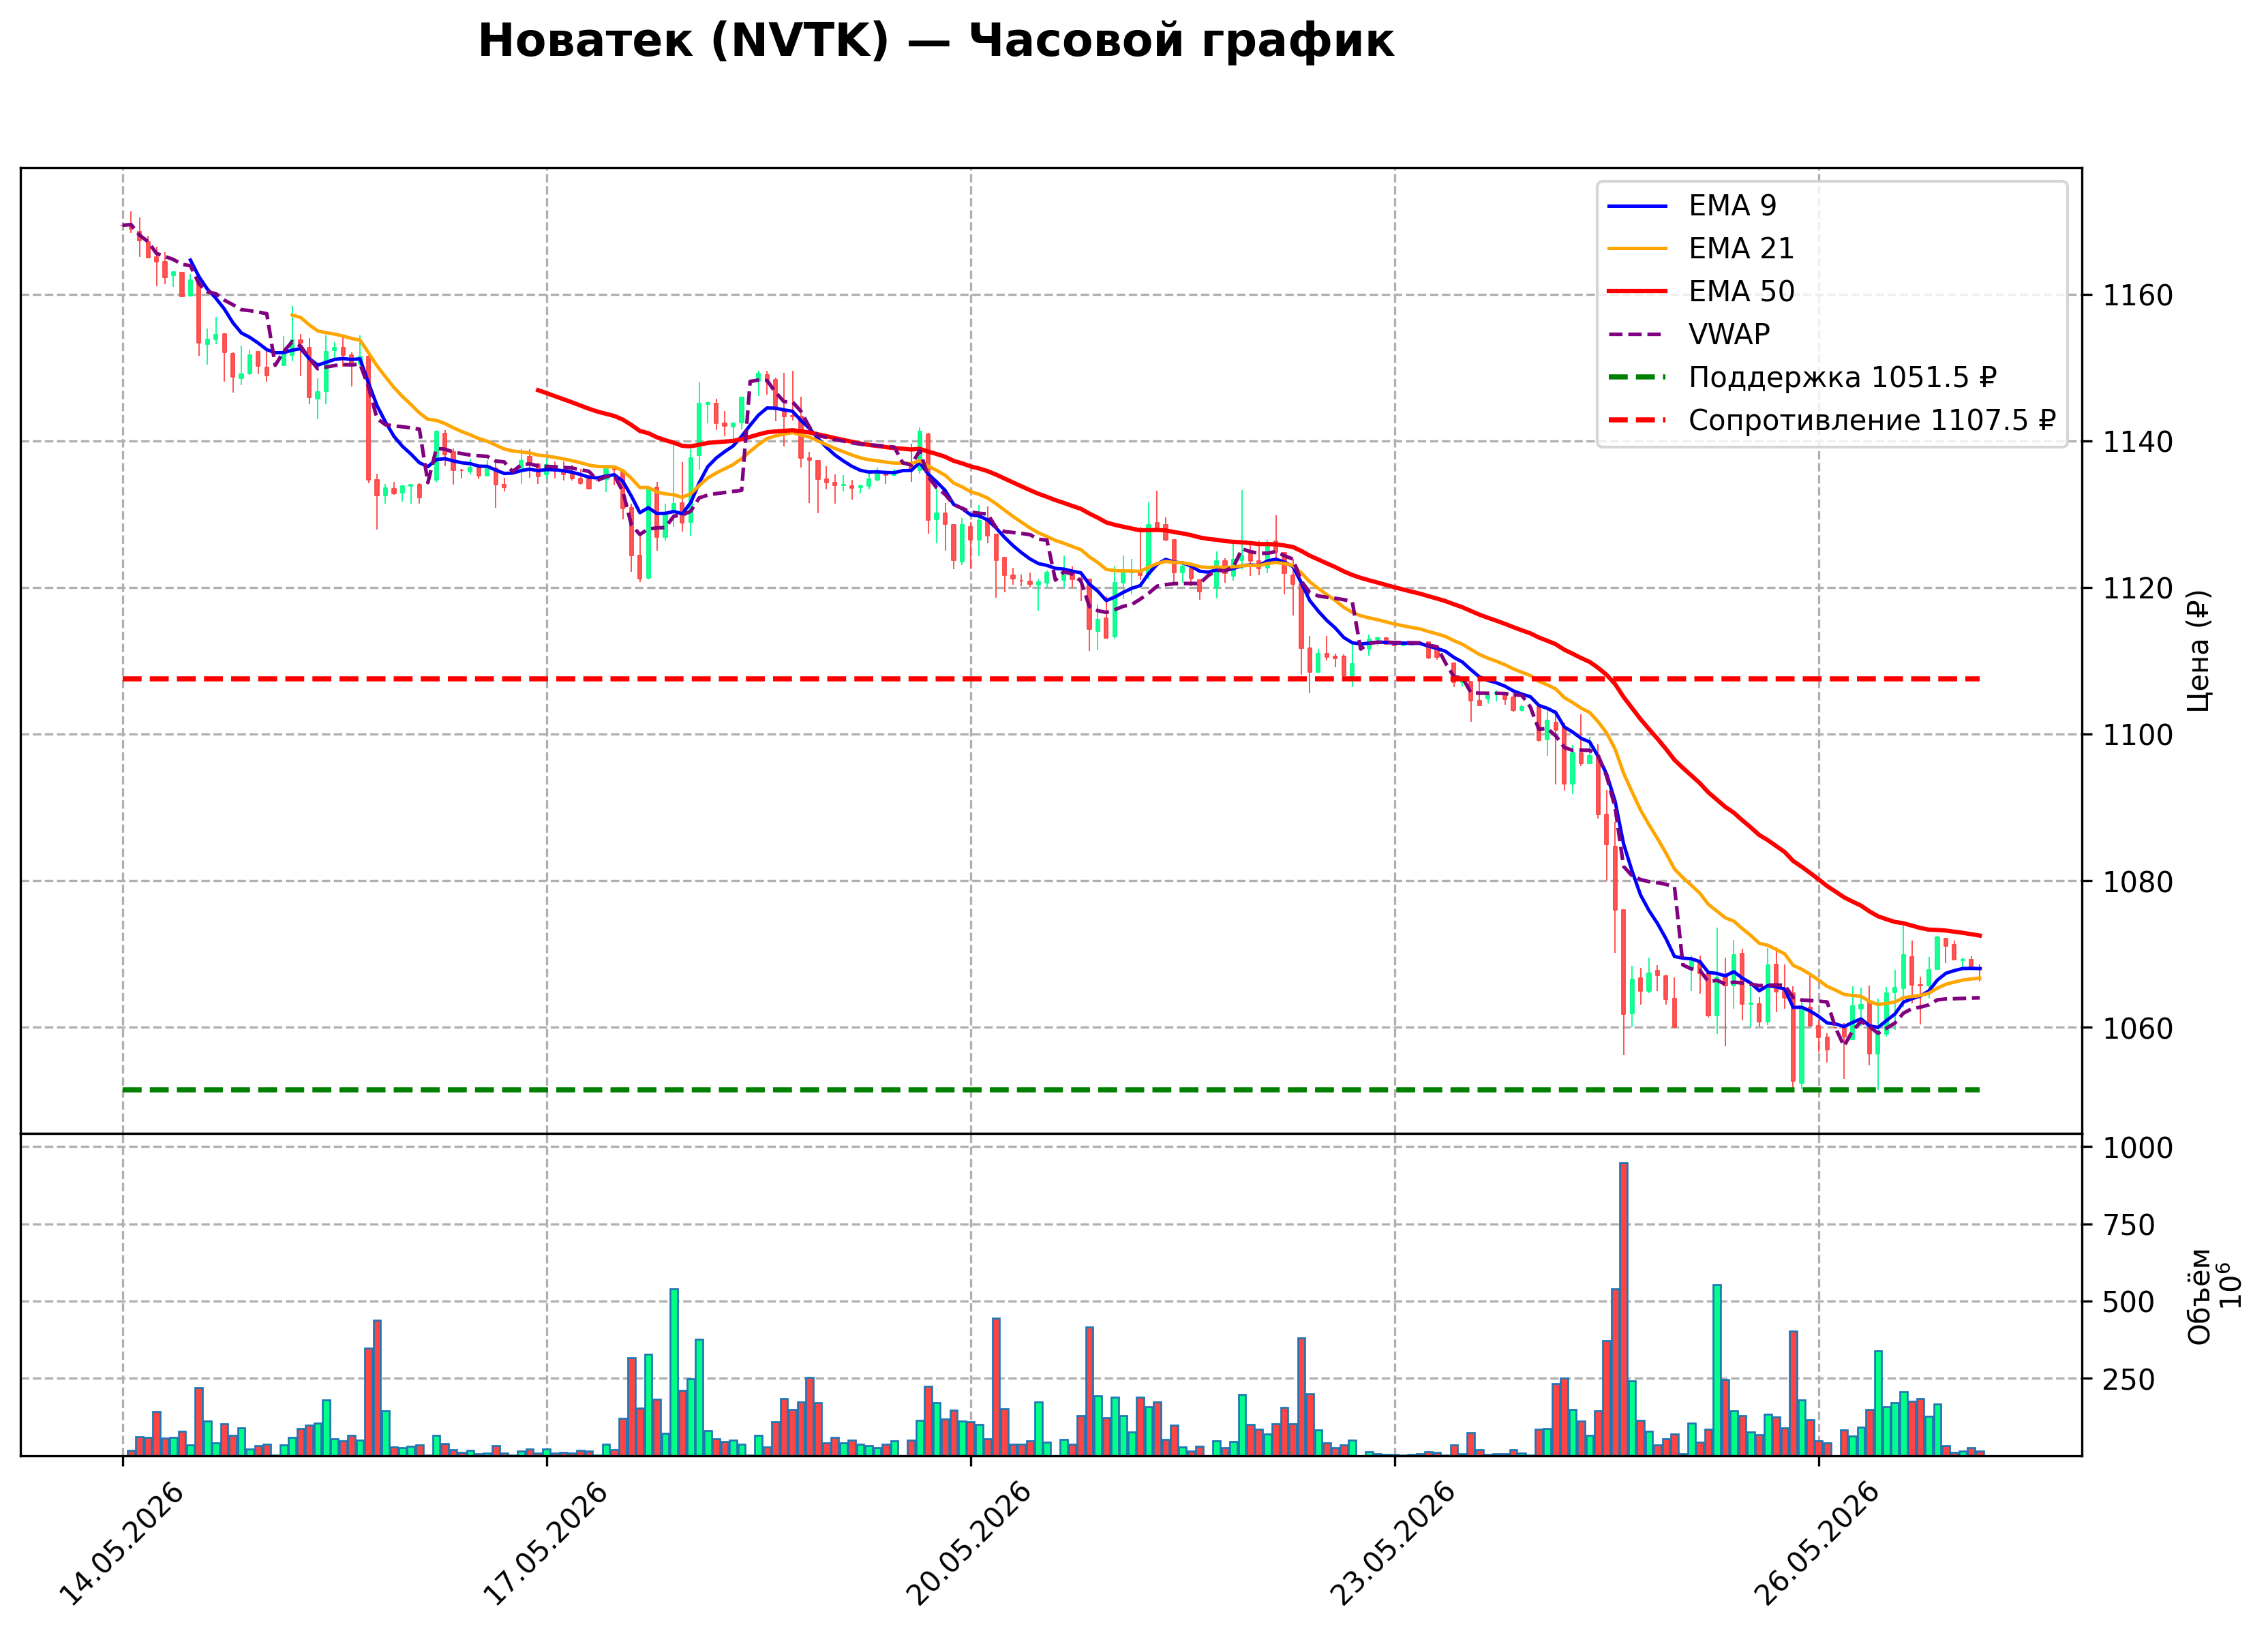Click the 1080 price axis tick label
2268x1631 pixels.
[x=2137, y=883]
